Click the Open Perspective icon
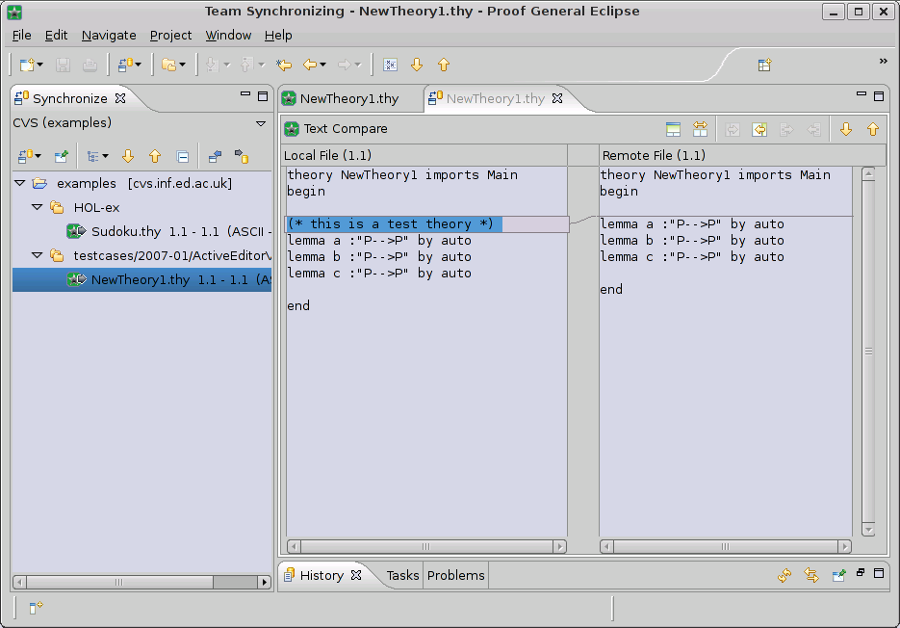 click(x=764, y=65)
